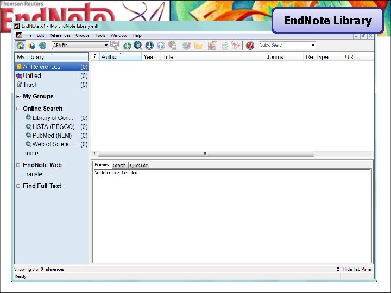This screenshot has height=293, width=391.
Task: Switch to the Search tab
Action: tap(119, 165)
